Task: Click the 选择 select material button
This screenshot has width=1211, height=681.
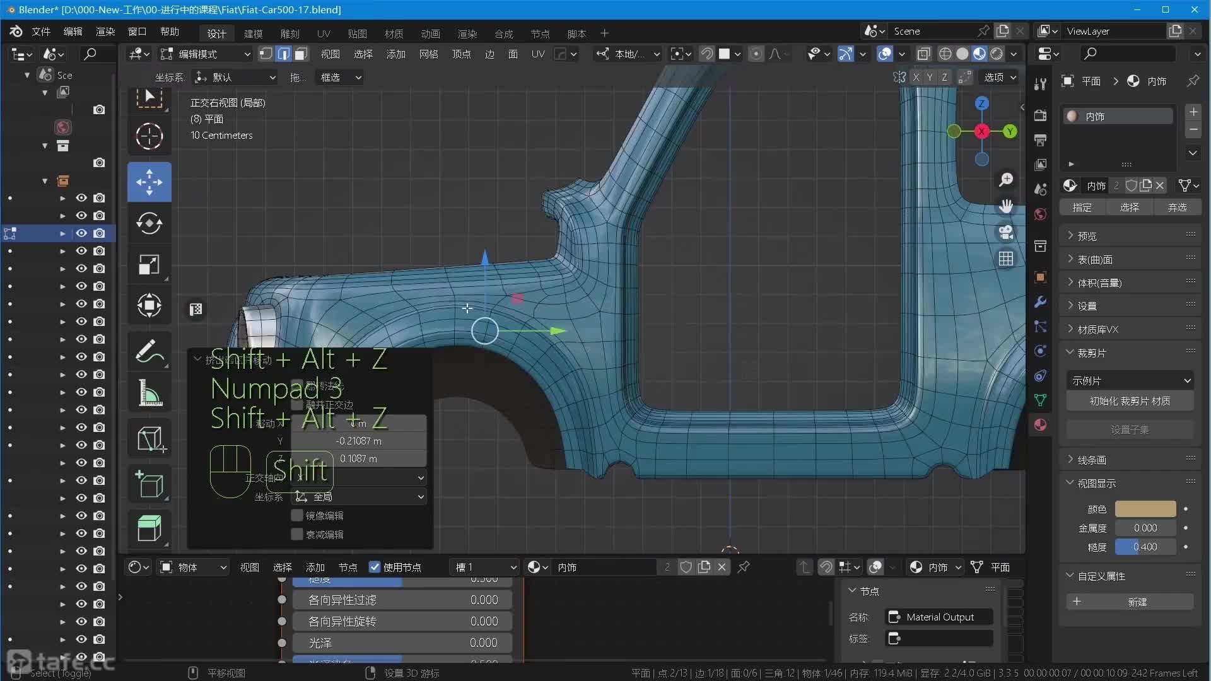Action: pos(1130,207)
